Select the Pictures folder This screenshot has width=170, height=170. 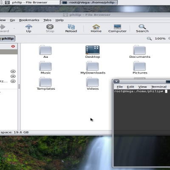[140, 68]
